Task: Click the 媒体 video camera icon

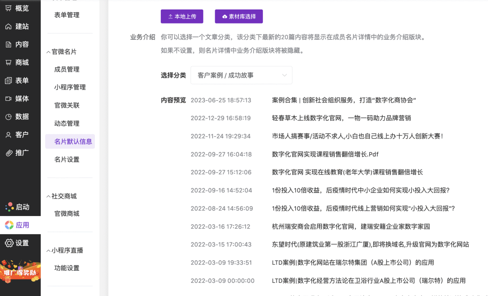Action: coord(9,99)
